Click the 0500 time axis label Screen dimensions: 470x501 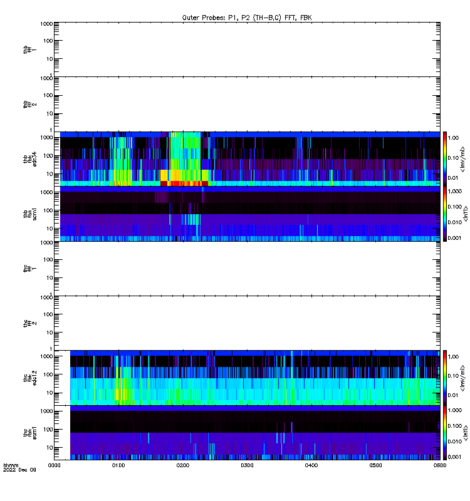(375, 465)
